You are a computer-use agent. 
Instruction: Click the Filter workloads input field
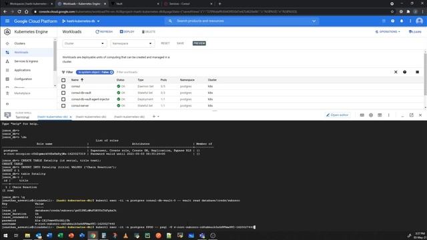[127, 72]
